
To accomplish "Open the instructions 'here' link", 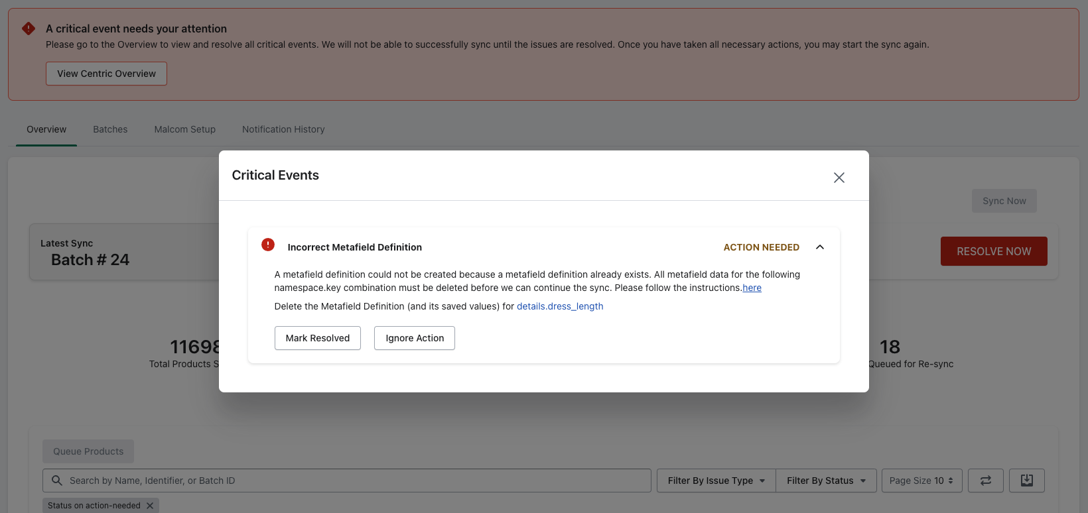I will pyautogui.click(x=752, y=288).
